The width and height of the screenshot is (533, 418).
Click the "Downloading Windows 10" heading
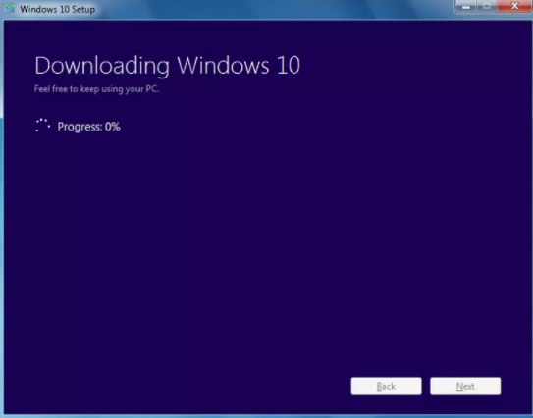click(168, 65)
